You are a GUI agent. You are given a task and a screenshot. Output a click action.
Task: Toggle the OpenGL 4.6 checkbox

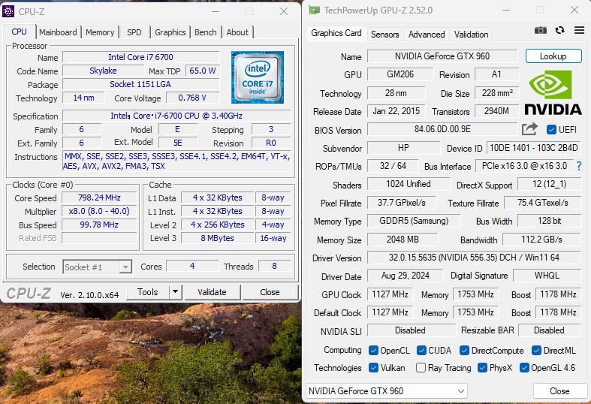pos(524,367)
